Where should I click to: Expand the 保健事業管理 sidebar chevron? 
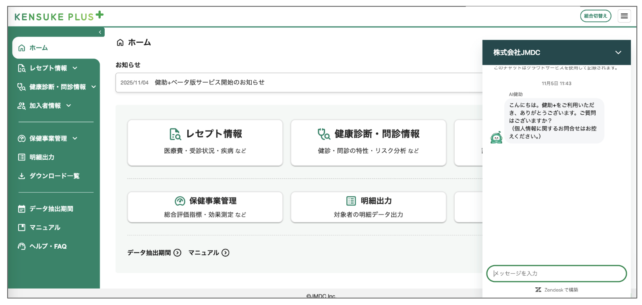click(x=75, y=138)
